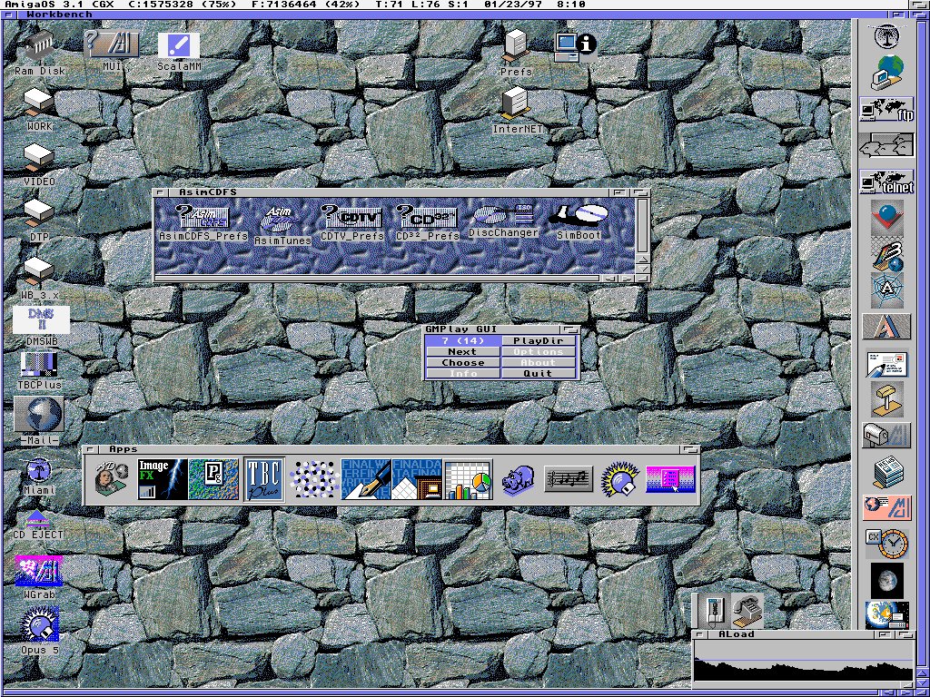Open the music notes app icon
Viewport: 930px width, 697px height.
coord(569,478)
